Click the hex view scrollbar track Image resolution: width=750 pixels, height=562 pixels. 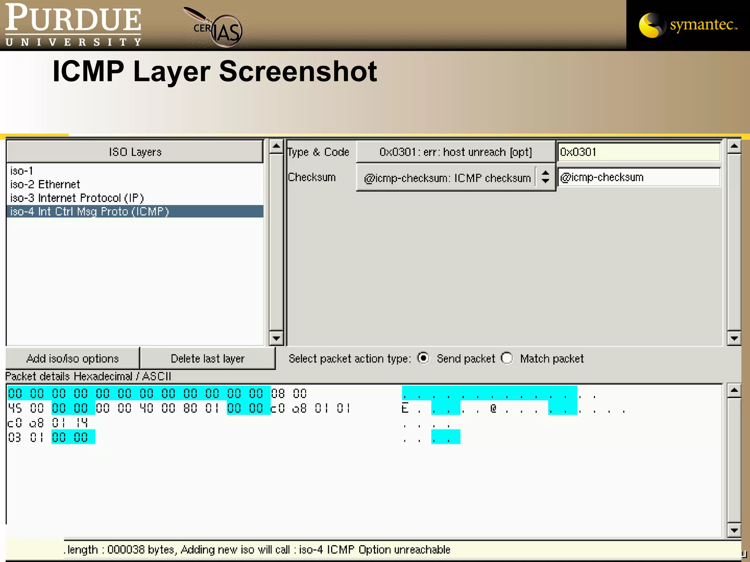734,461
